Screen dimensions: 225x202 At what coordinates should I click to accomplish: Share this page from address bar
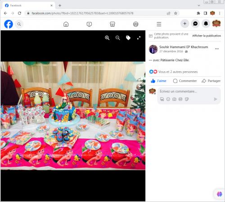click(169, 13)
